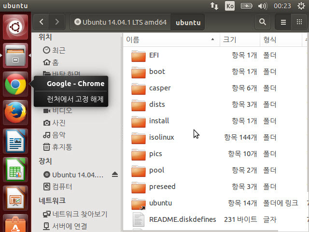
Task: Go back using the left arrow button
Action: pos(42,22)
